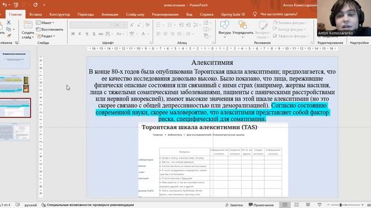Align text left in paragraph group
Image resolution: width=371 pixels, height=208 pixels.
[x=158, y=34]
